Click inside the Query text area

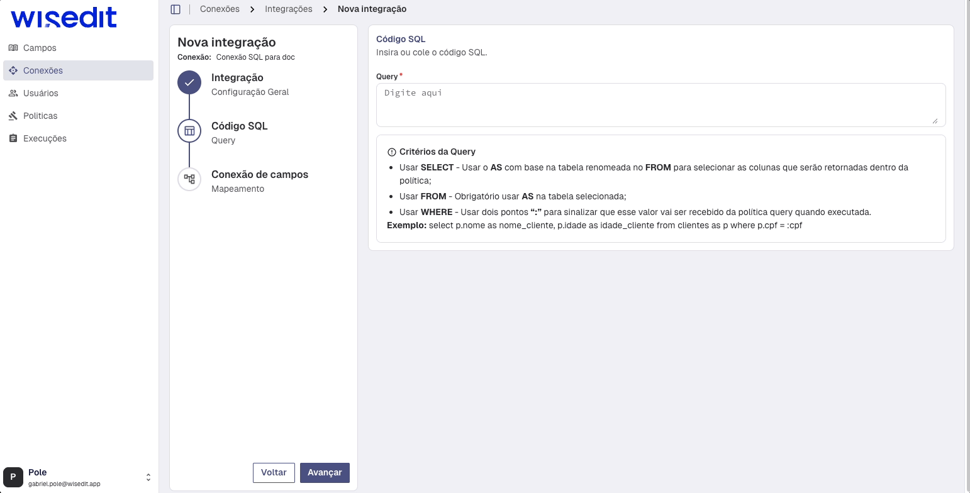pyautogui.click(x=660, y=106)
